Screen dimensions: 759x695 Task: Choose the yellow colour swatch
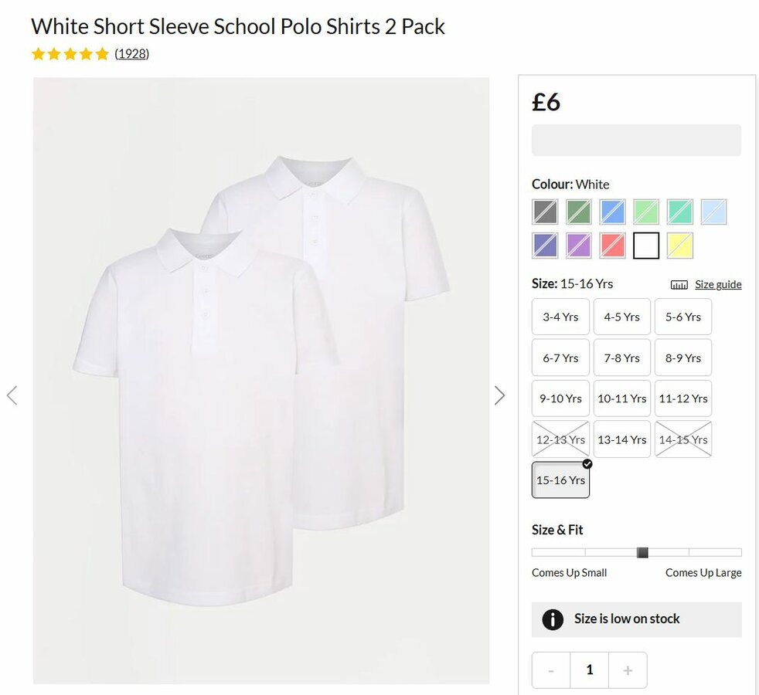click(680, 246)
